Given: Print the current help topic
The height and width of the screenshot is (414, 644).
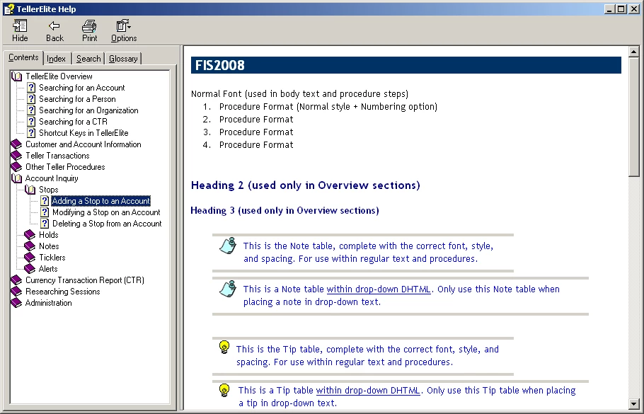Looking at the screenshot, I should tap(89, 31).
